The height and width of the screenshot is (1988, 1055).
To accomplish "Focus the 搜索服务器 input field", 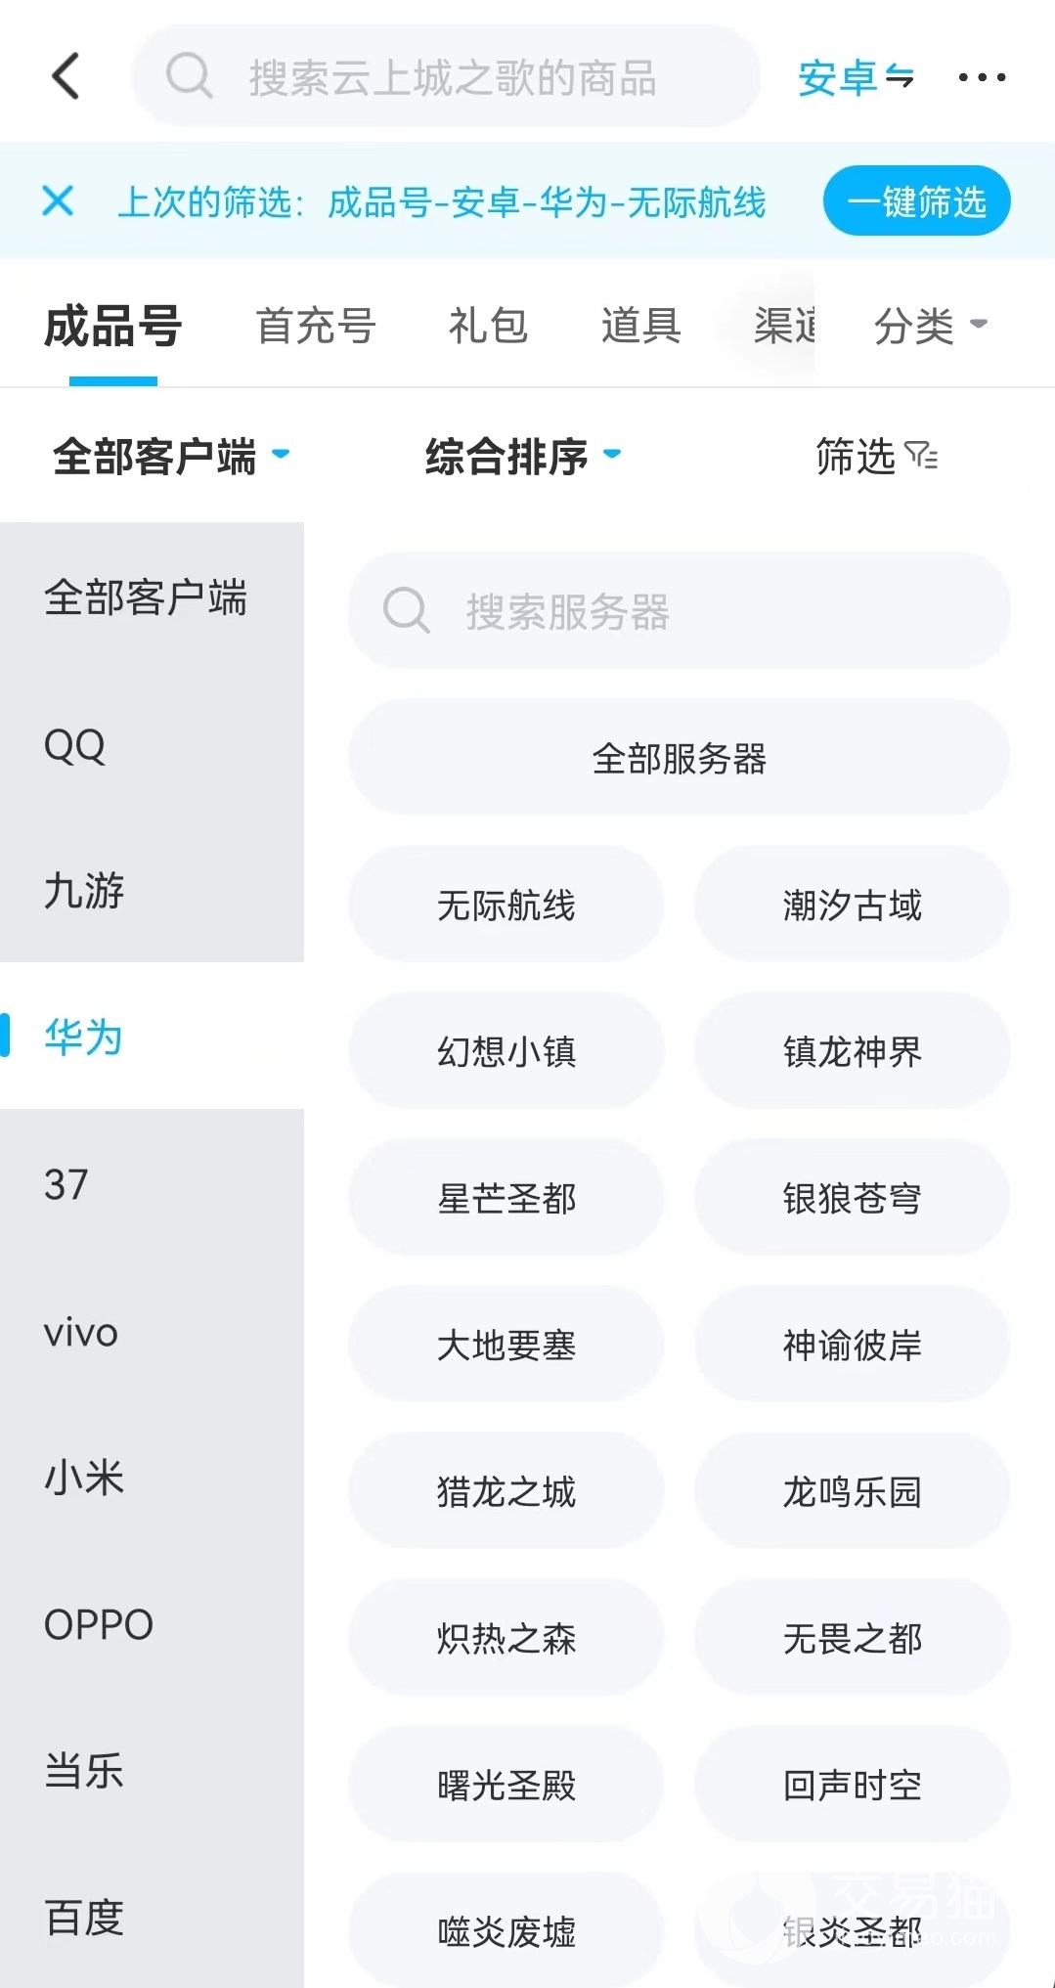I will (704, 611).
